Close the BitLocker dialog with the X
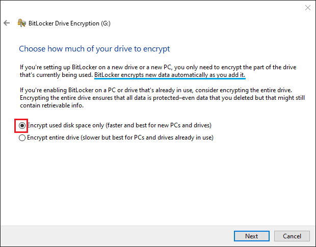This screenshot has height=247, width=316. pyautogui.click(x=307, y=8)
